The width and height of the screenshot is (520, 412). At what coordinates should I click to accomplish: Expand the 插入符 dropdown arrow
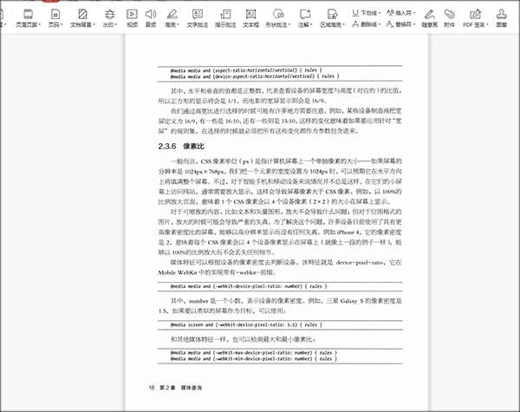click(x=414, y=13)
